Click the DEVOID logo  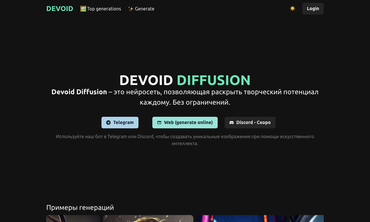point(60,9)
